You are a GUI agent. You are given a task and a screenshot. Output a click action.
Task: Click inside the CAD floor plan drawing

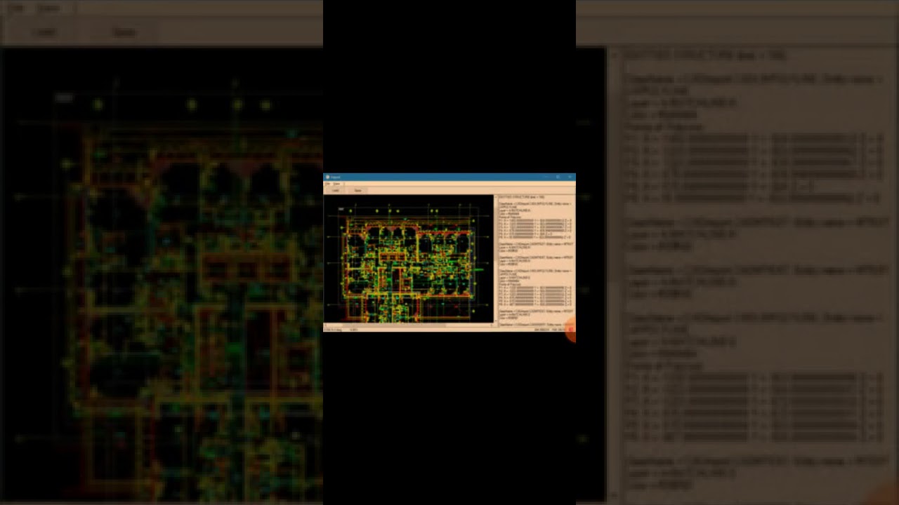(x=409, y=259)
